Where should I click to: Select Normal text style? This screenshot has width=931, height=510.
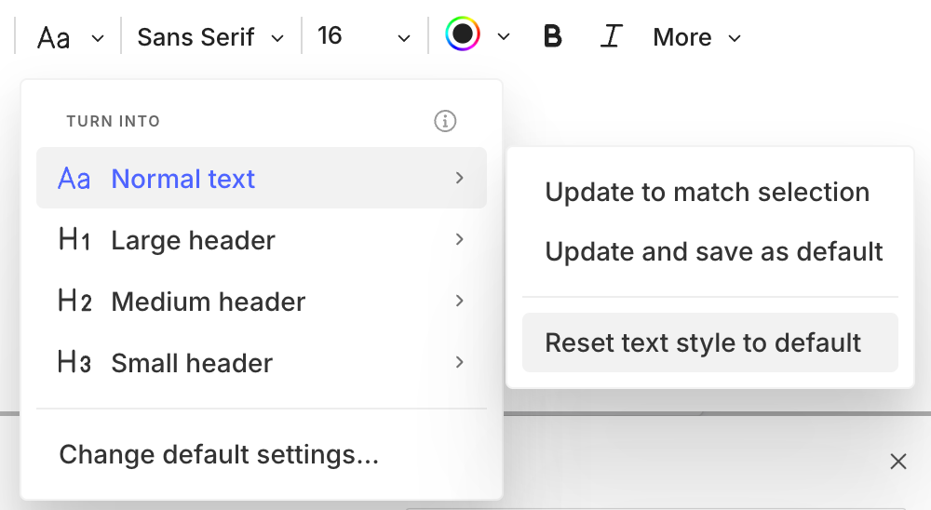(262, 178)
